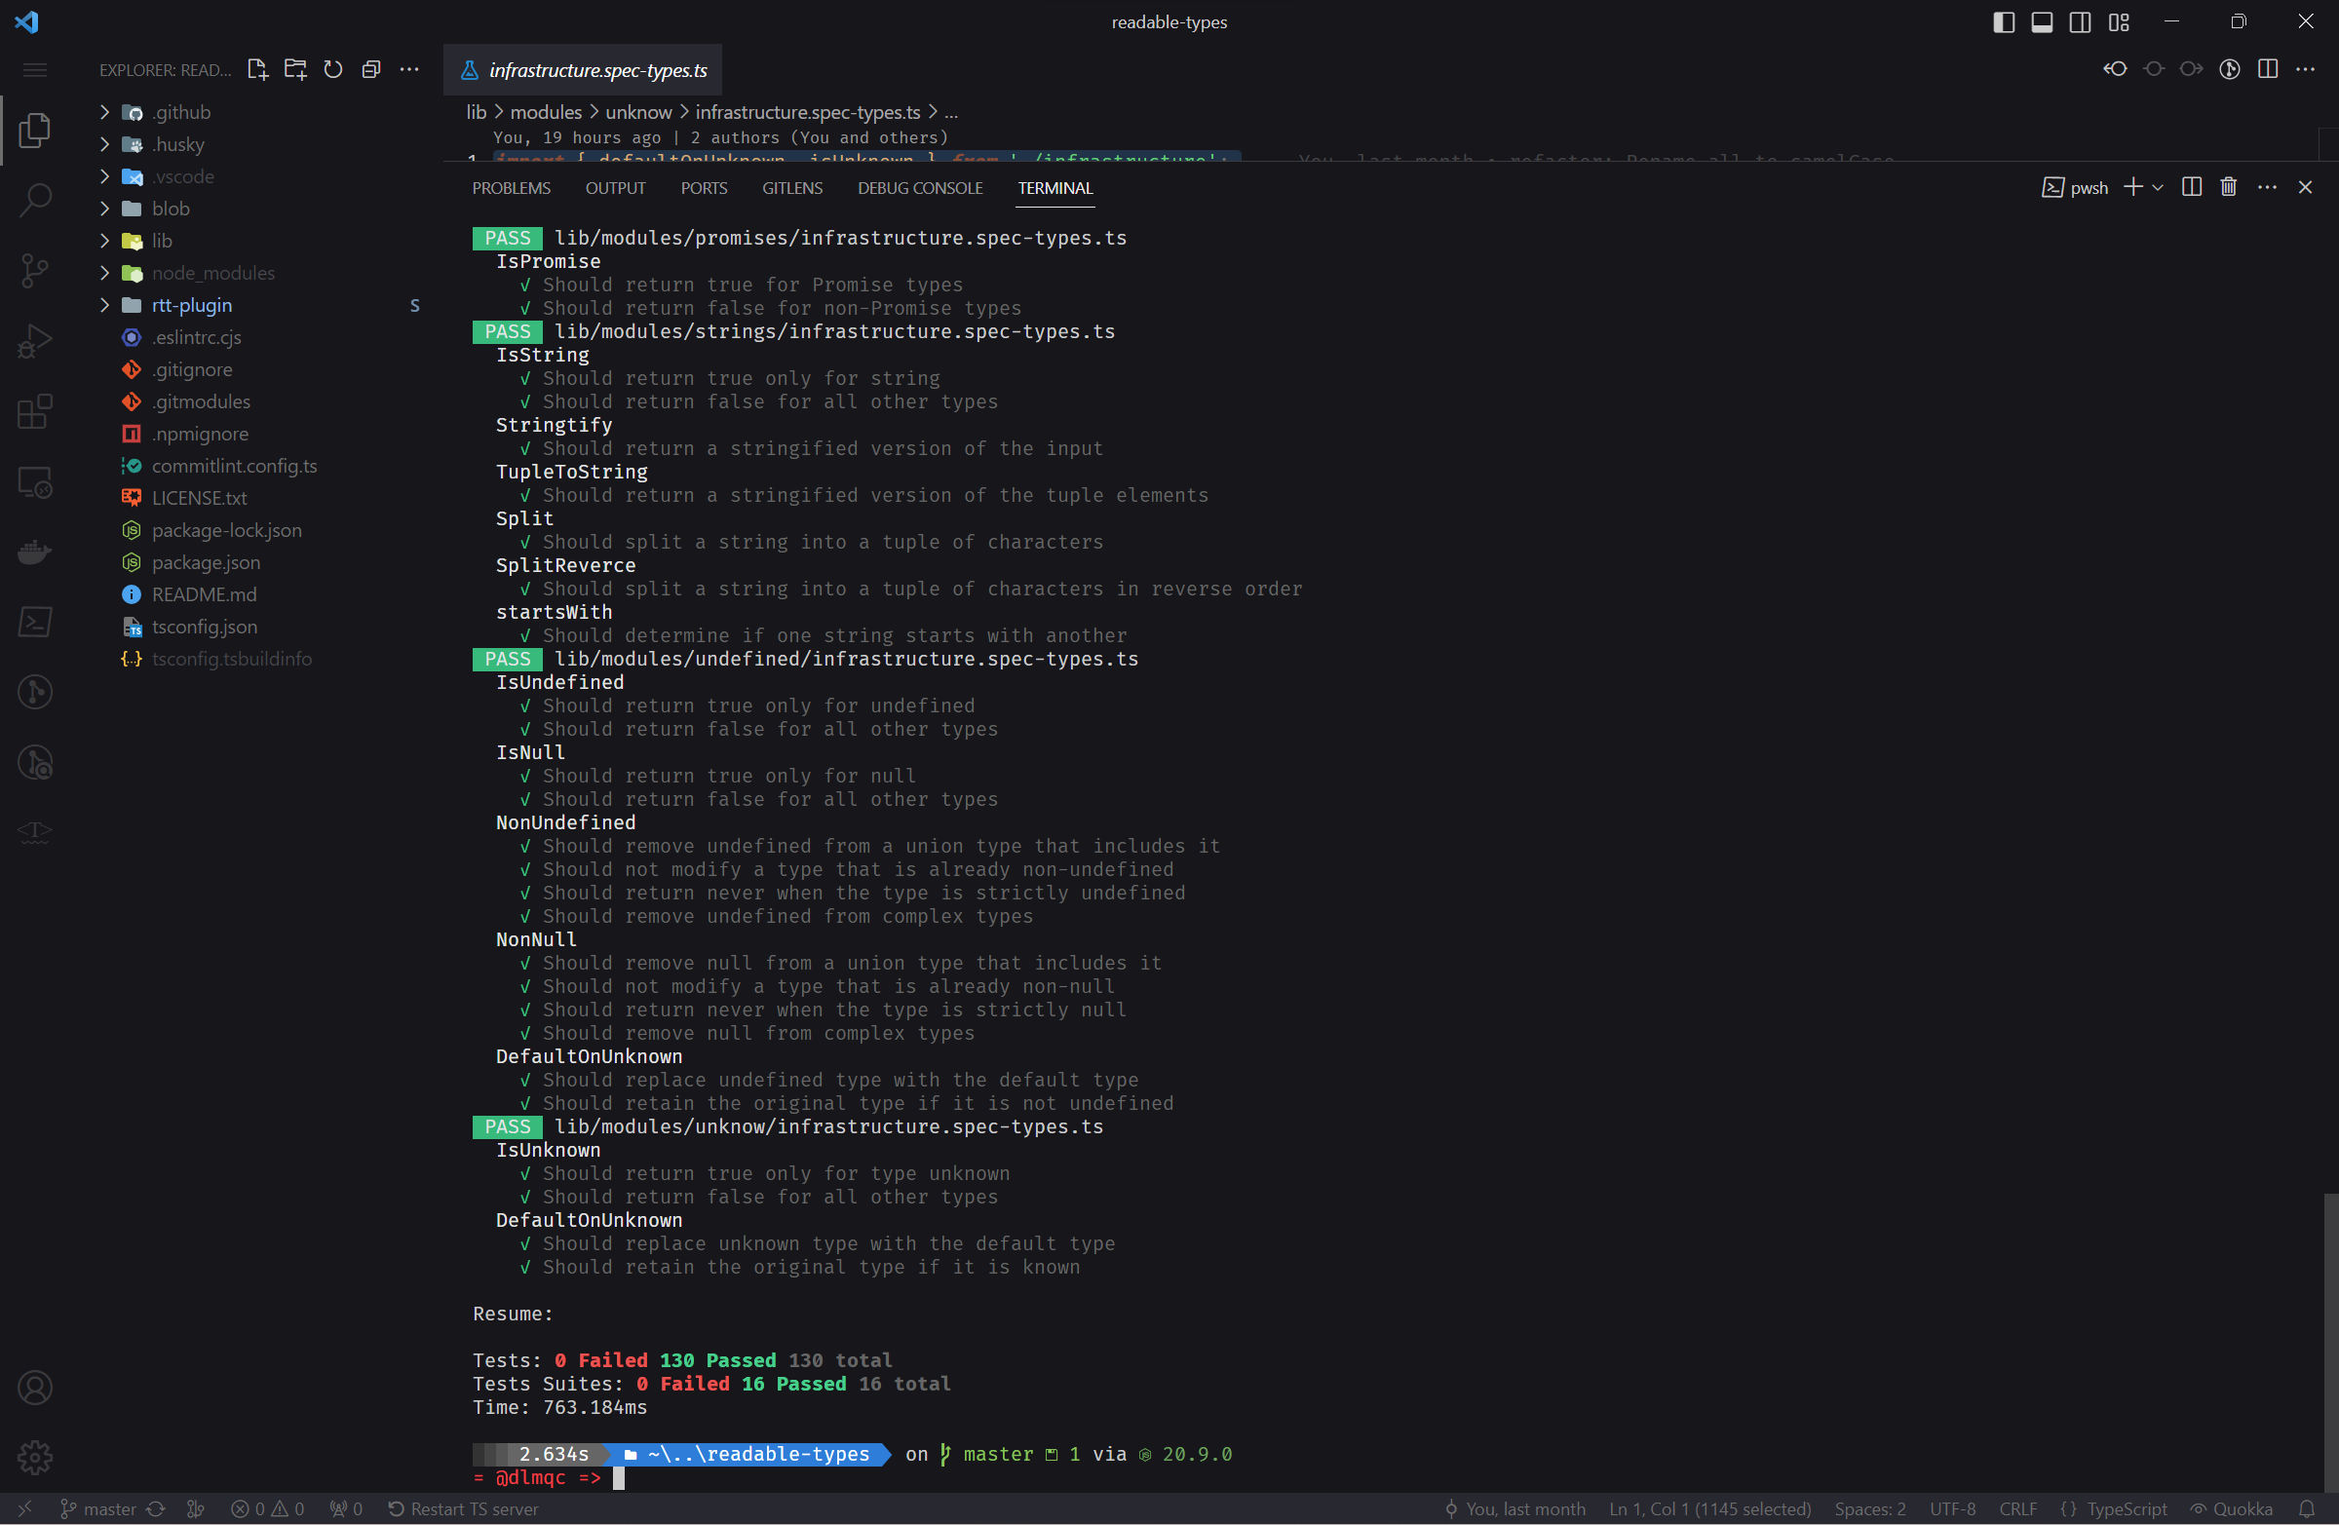Screen dimensions: 2339x1525
Task: Collapse all folders in Explorer
Action: (x=371, y=70)
